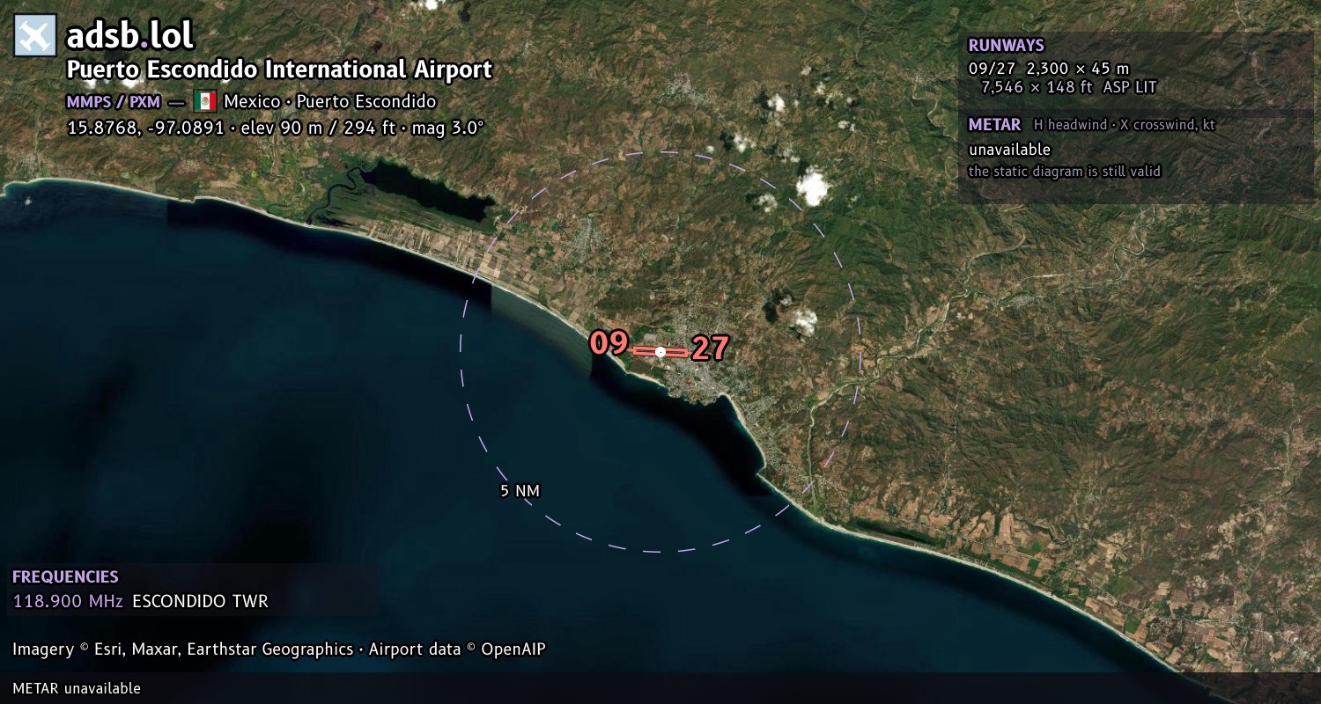Click the 118.900 MHz frequency value
This screenshot has width=1321, height=704.
point(68,602)
